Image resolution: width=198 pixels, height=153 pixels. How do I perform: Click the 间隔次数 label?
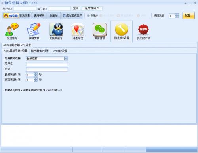pyautogui.click(x=159, y=15)
